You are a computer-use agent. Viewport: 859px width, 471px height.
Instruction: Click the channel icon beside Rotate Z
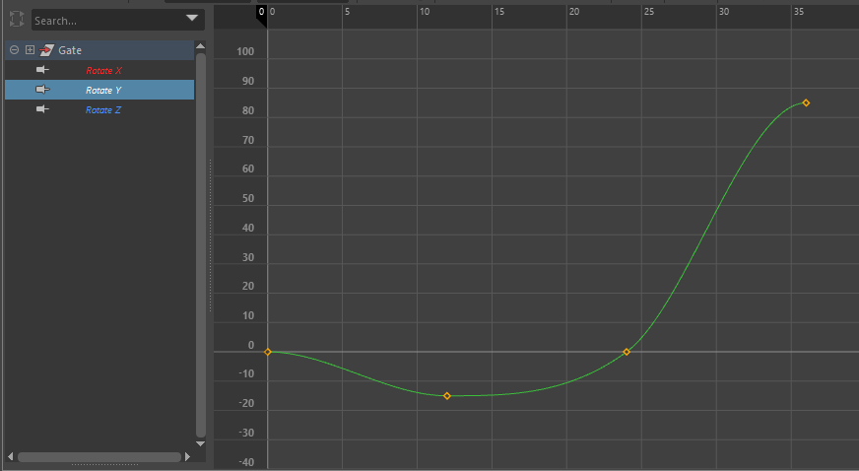click(x=42, y=109)
